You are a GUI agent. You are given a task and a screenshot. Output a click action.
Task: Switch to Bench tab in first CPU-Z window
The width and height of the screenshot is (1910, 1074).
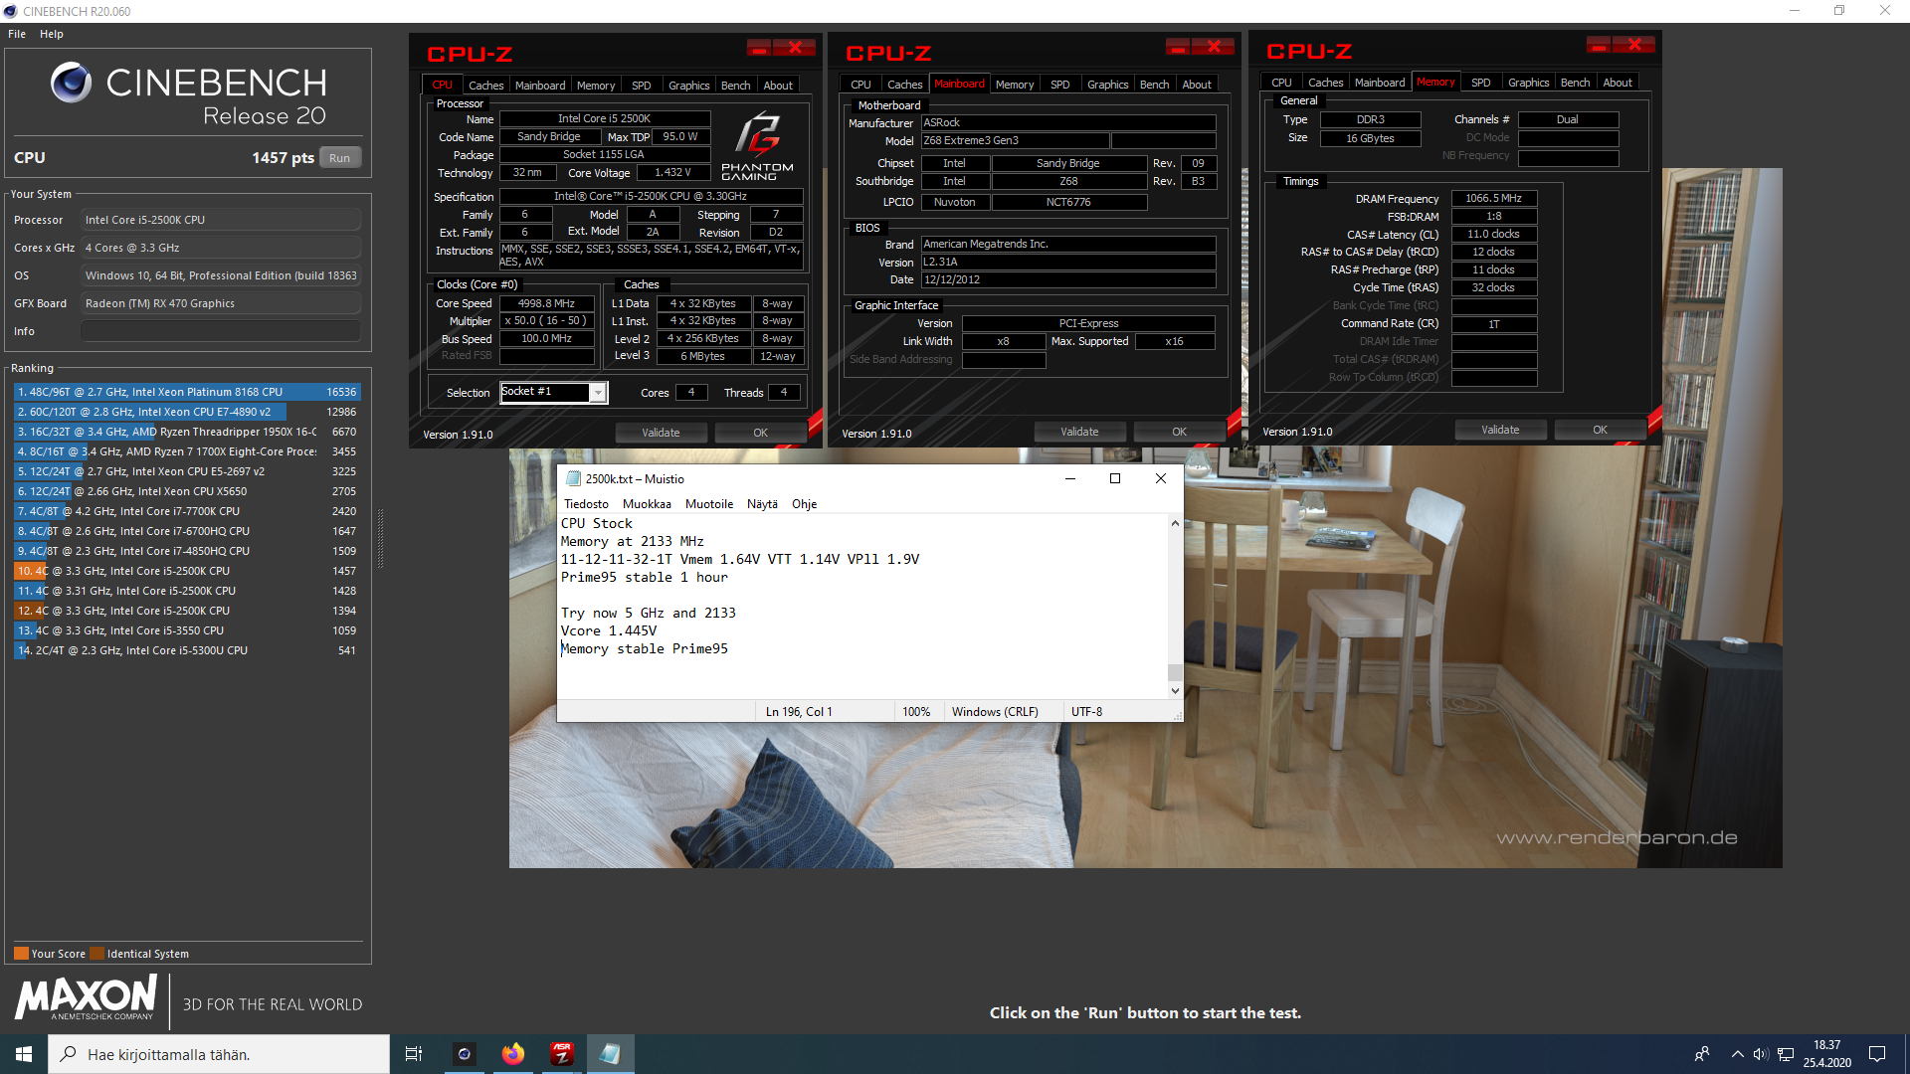(735, 86)
